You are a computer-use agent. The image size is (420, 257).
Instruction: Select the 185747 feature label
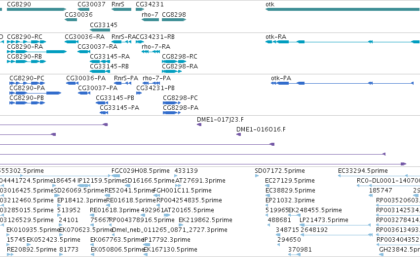pyautogui.click(x=381, y=191)
